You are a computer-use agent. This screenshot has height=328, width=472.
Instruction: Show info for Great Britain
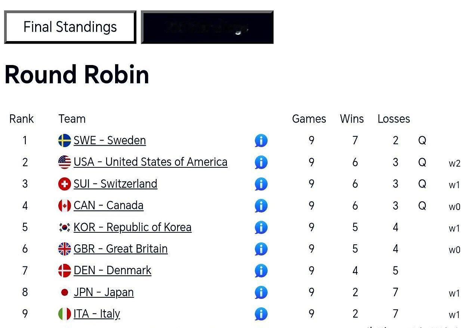pos(261,249)
